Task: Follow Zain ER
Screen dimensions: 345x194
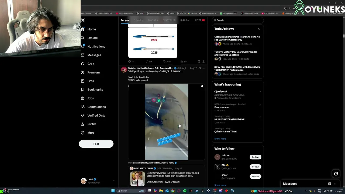Action: [x=255, y=157]
